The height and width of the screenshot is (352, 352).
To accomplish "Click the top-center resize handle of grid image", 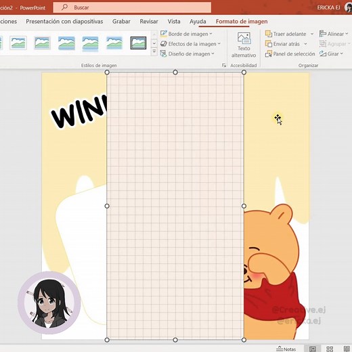I will [x=175, y=72].
